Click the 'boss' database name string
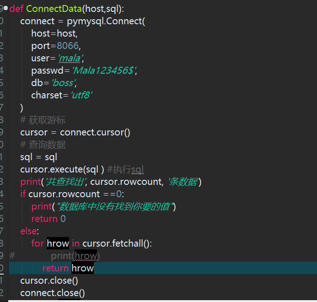 64,83
